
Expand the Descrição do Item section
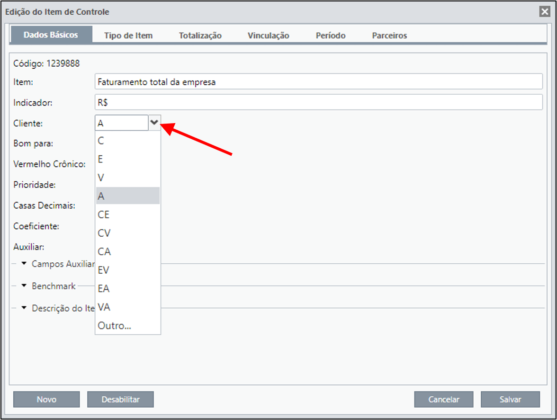pyautogui.click(x=24, y=308)
